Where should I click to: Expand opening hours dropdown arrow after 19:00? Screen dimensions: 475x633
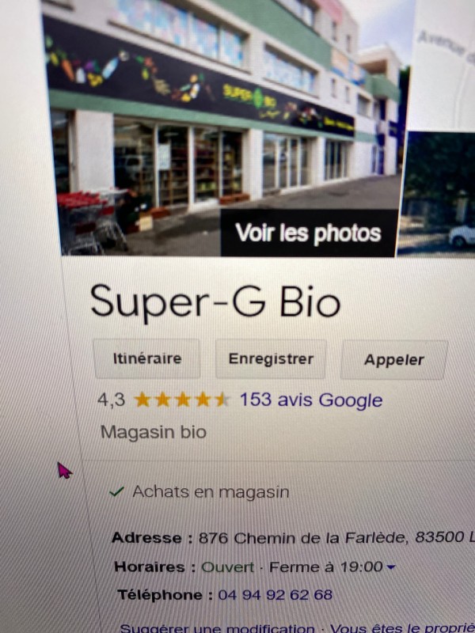coord(390,567)
